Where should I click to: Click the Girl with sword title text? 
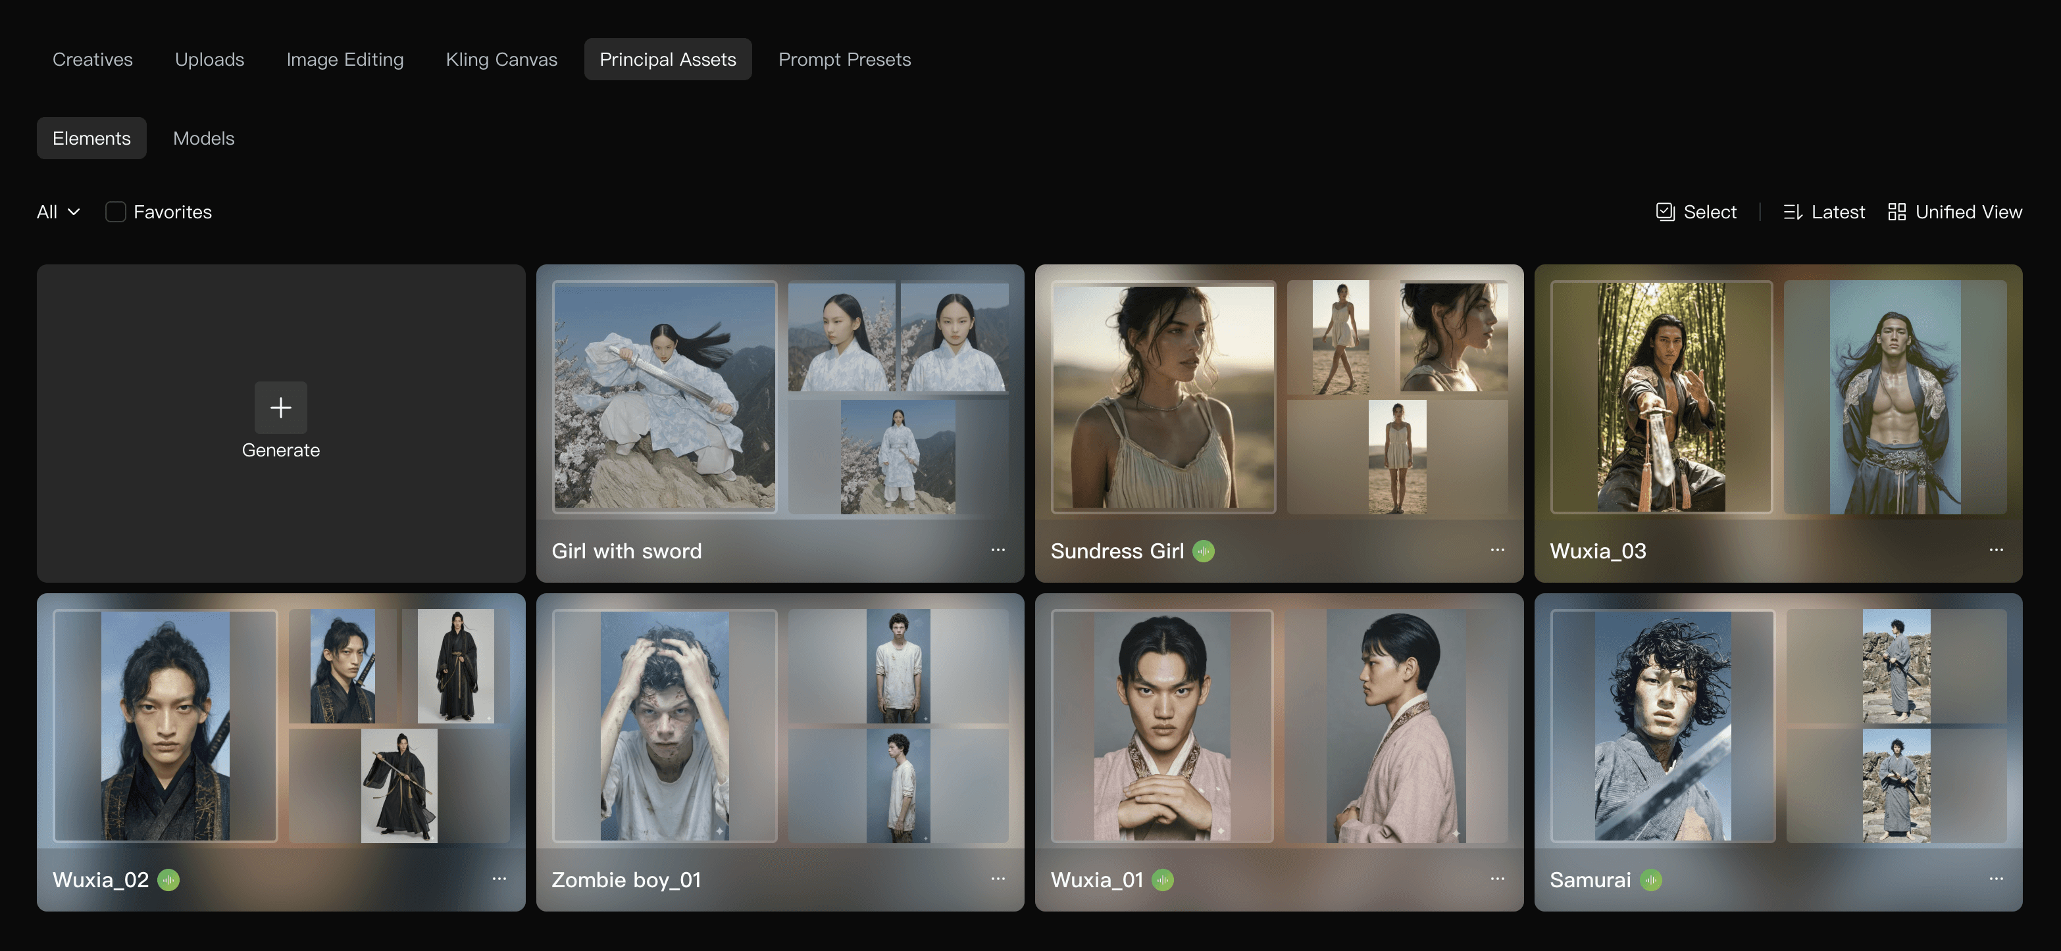[x=626, y=551]
